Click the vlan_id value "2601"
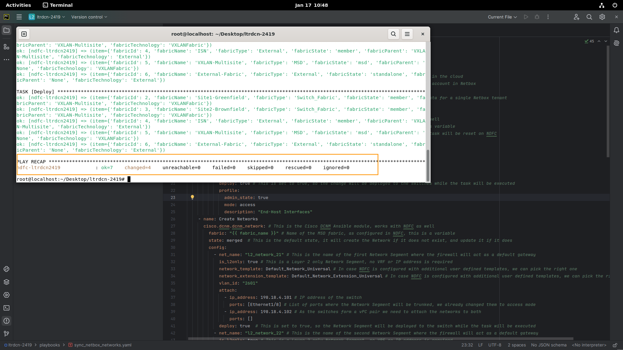Screen dimensions: 623x350 (250, 283)
